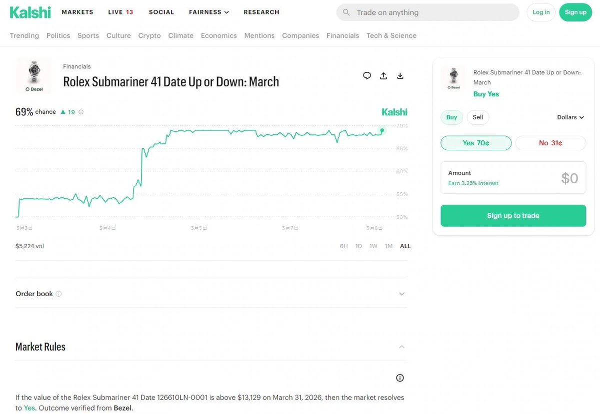Collapse the Market Rules section chevron
600x414 pixels.
pyautogui.click(x=401, y=347)
